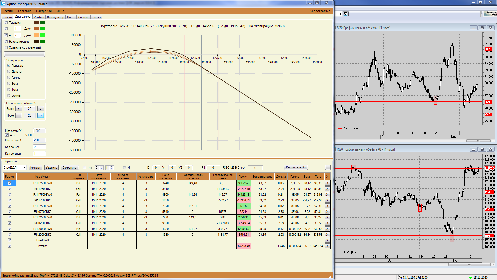
Task: Open the dropdown arrow in background toolbar
Action: pyautogui.click(x=340, y=14)
